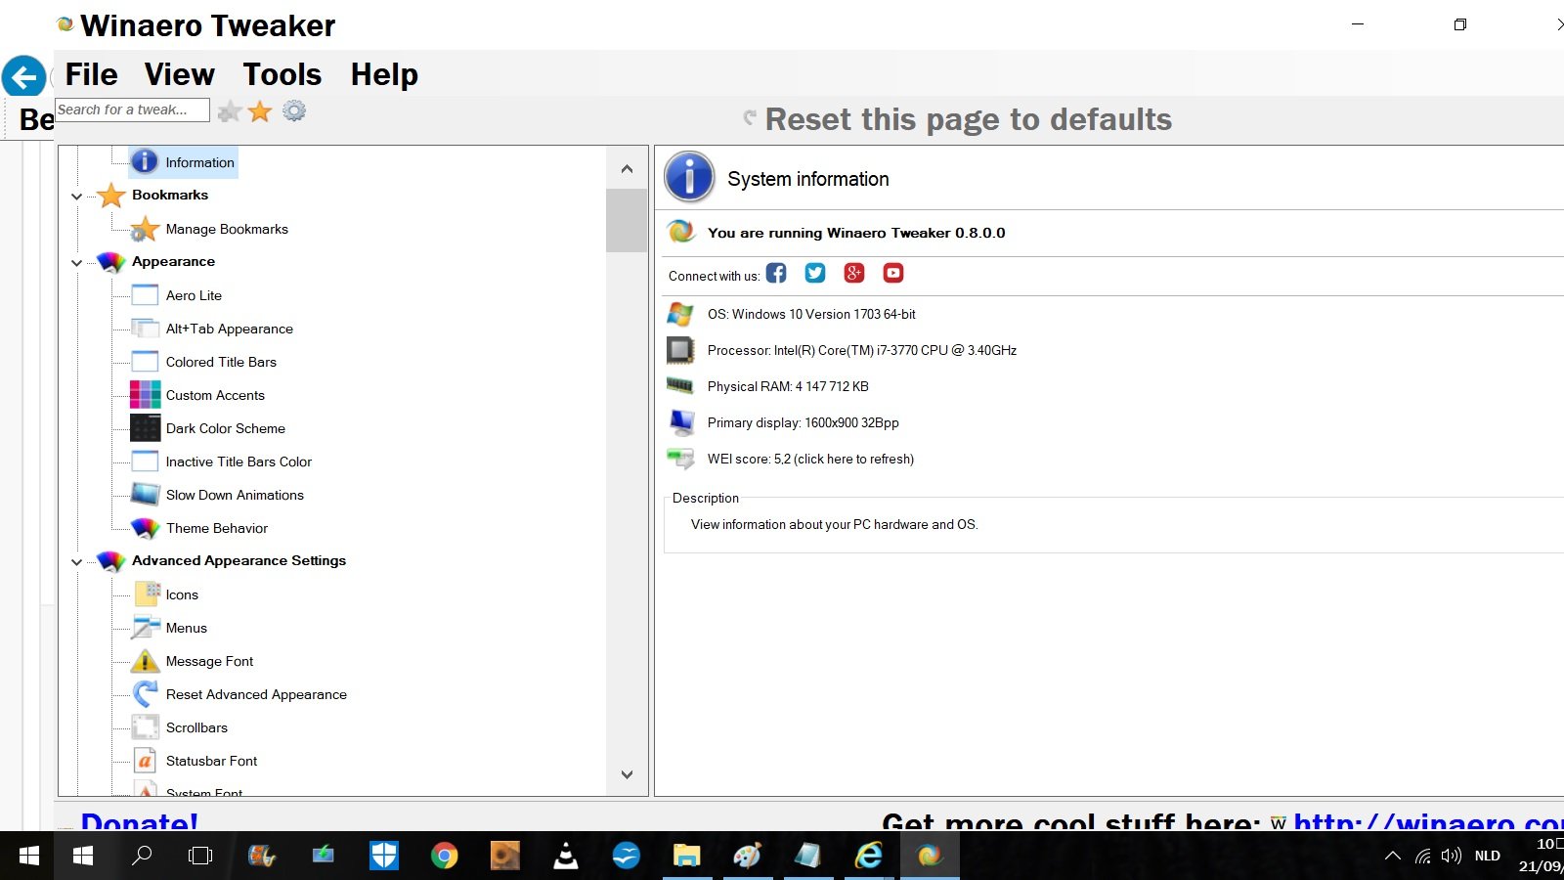
Task: Click the Processor Intel Core i7-3770 text
Action: point(862,350)
